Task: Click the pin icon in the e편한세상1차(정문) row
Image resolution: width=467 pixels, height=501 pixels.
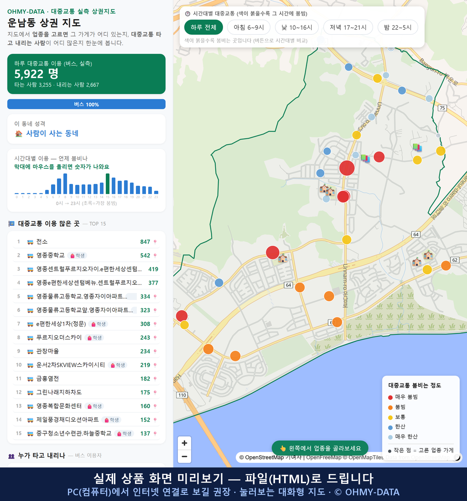Action: pos(155,324)
